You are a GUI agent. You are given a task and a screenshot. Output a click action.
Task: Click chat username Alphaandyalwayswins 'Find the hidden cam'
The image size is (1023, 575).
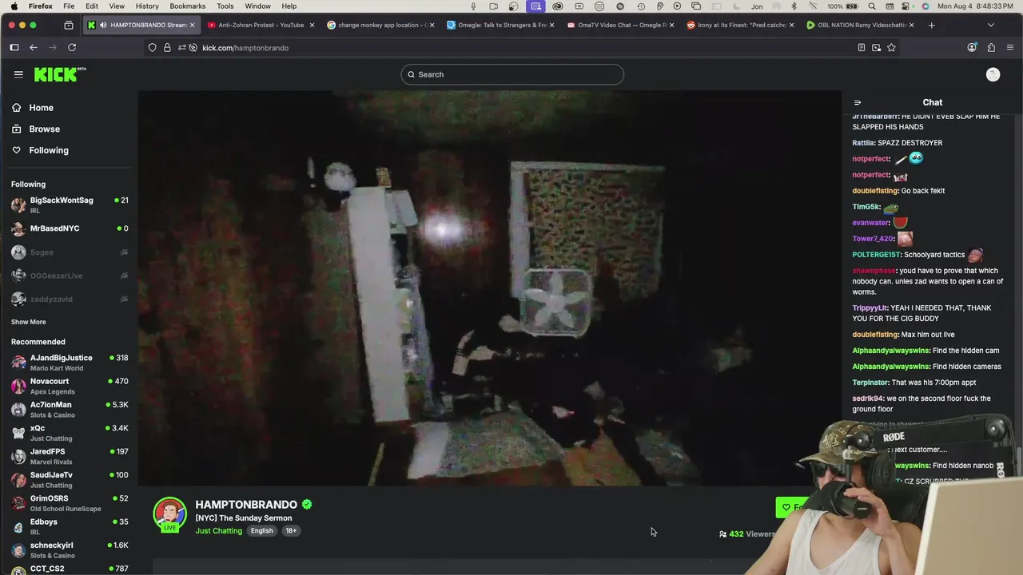890,351
